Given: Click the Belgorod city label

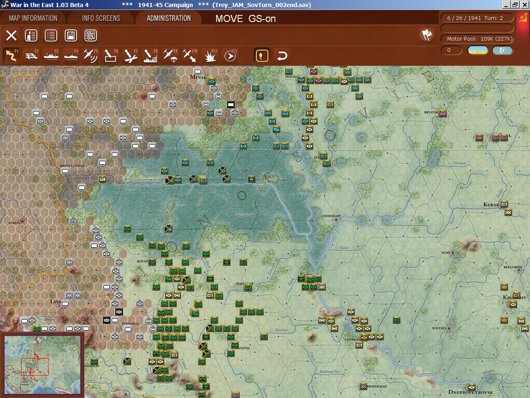Looking at the screenshot, I should click(x=513, y=267).
